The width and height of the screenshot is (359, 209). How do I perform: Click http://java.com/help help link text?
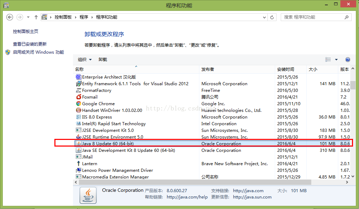pyautogui.click(x=187, y=197)
